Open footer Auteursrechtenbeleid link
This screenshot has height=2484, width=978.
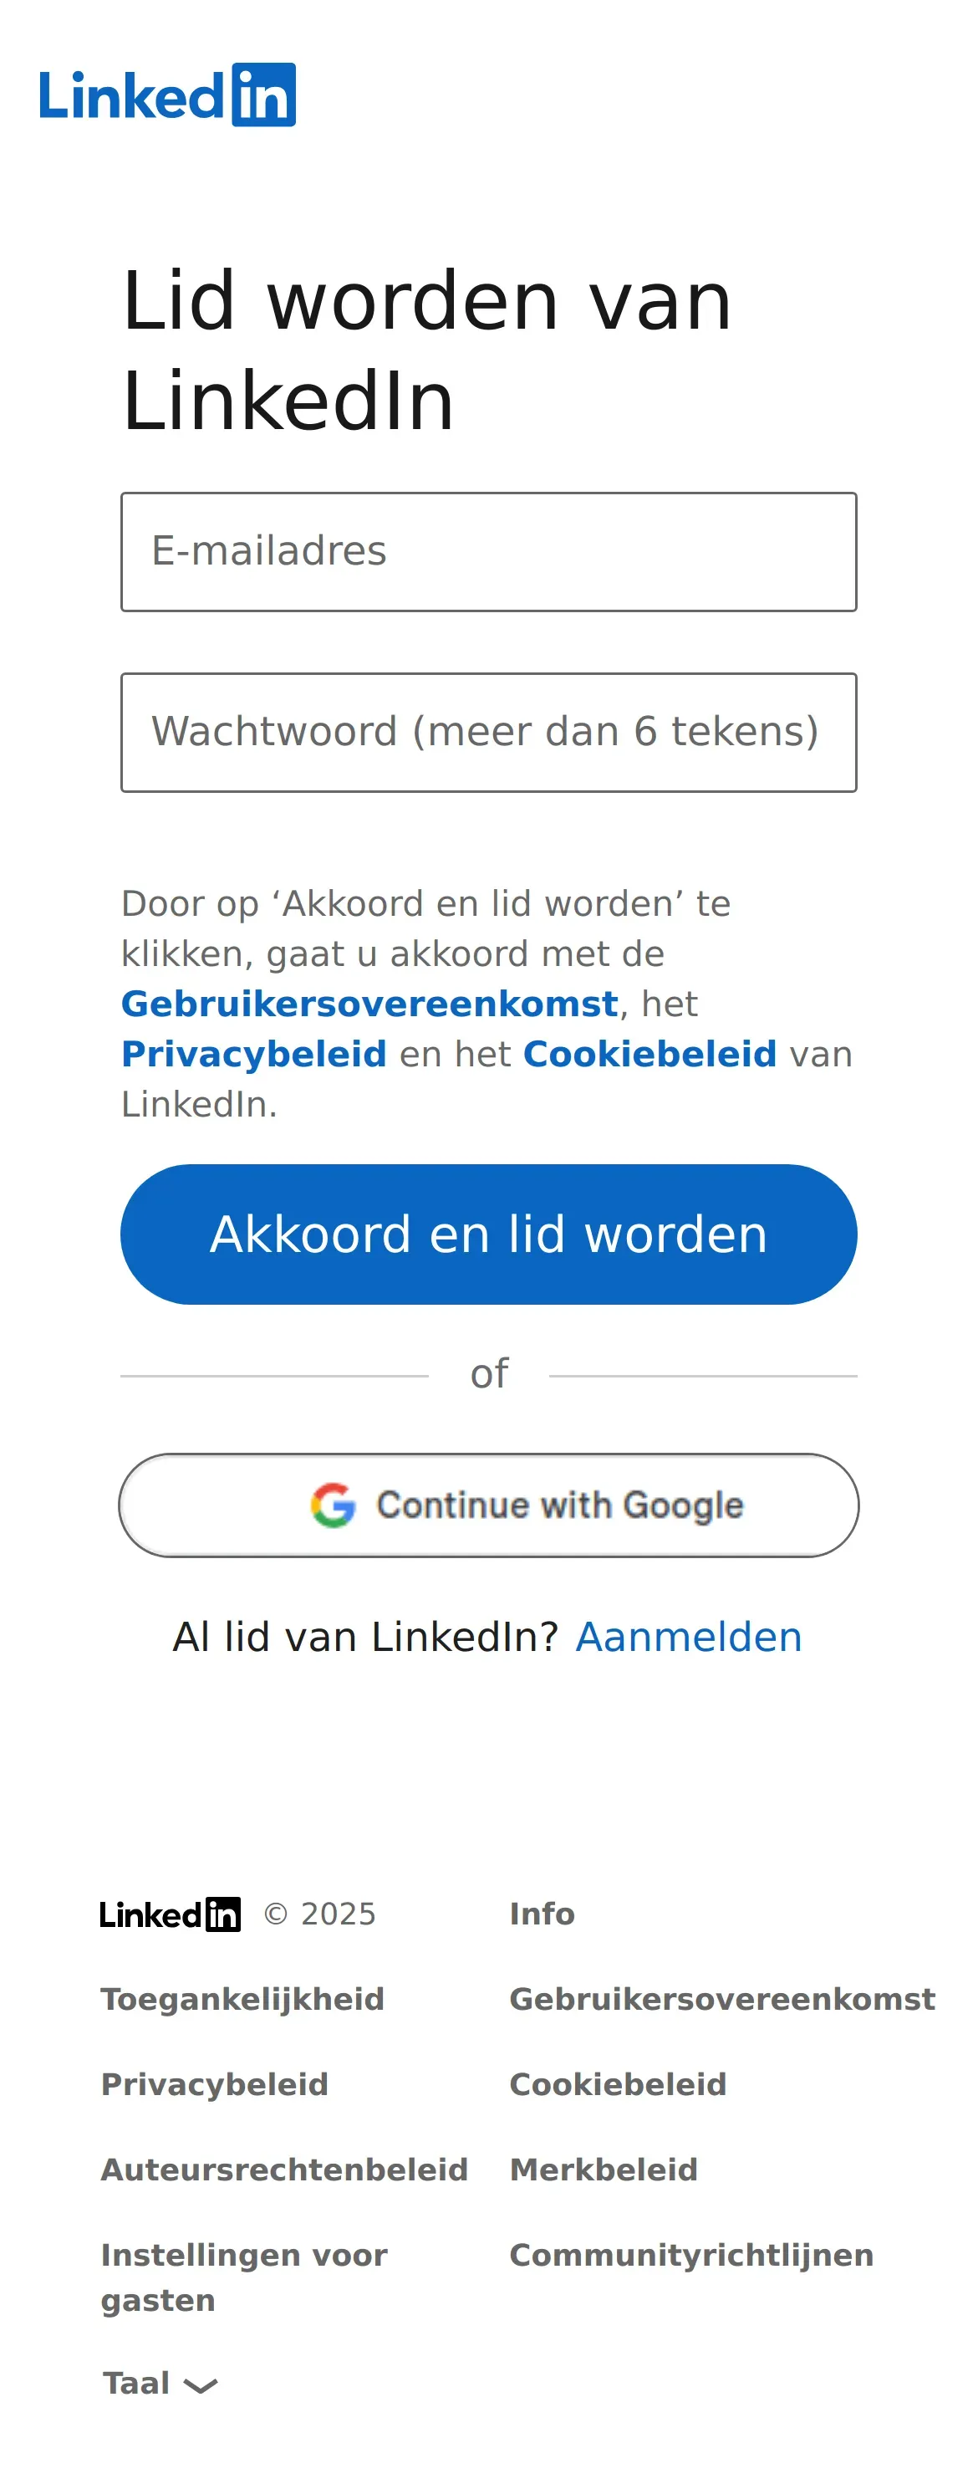284,2170
